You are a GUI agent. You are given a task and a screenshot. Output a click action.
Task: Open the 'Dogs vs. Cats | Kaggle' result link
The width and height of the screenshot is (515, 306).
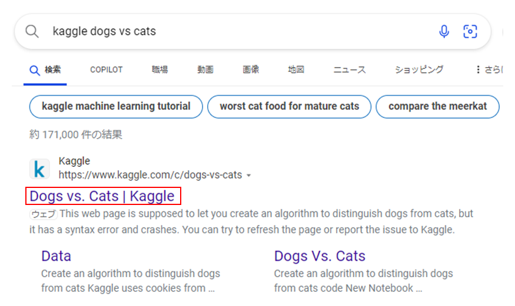tap(102, 196)
